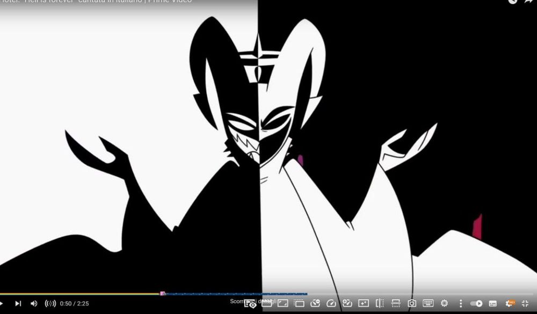537x314 pixels.
Task: Decrease playback speed with gauge minus icon
Action: pyautogui.click(x=315, y=303)
